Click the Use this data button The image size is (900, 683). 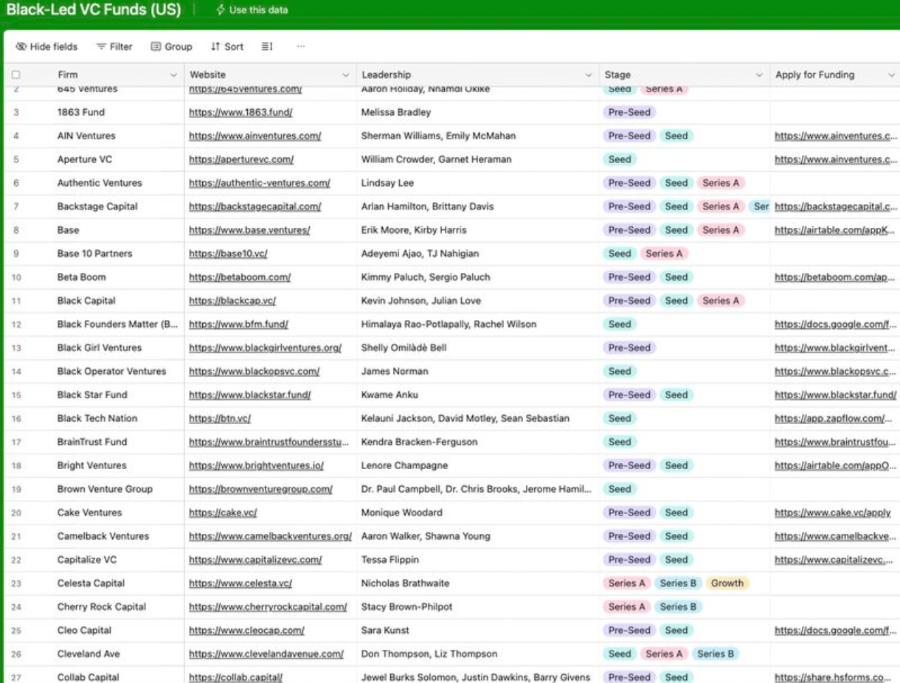(x=252, y=10)
